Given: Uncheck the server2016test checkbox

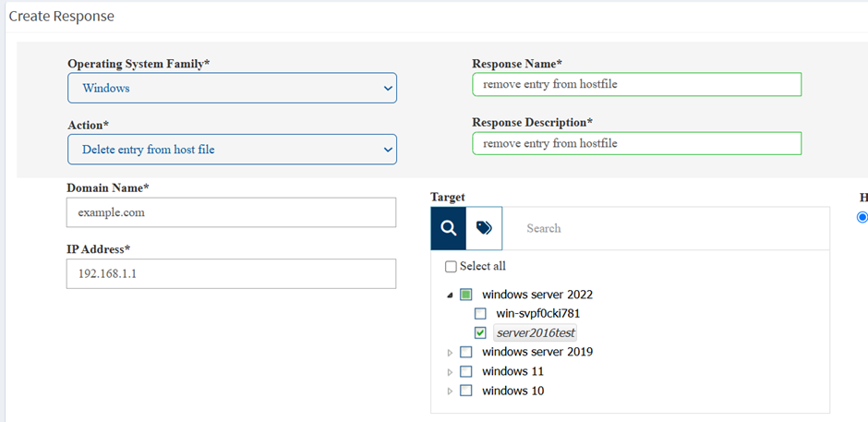Looking at the screenshot, I should tap(480, 332).
